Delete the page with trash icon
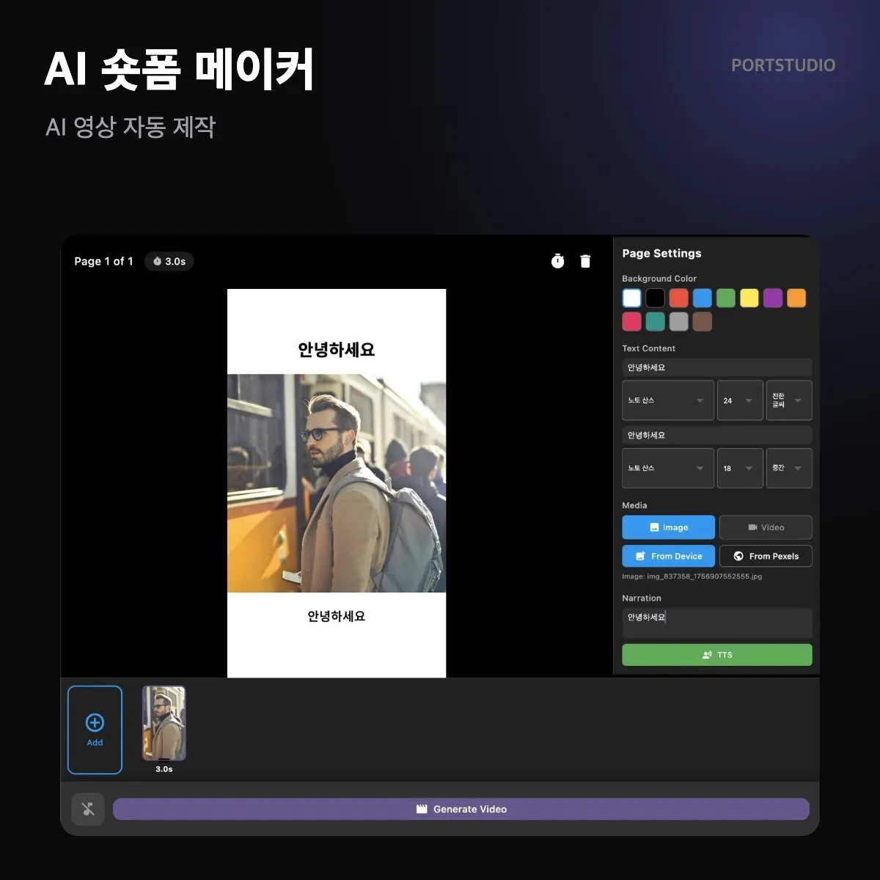880x880 pixels. (x=585, y=261)
